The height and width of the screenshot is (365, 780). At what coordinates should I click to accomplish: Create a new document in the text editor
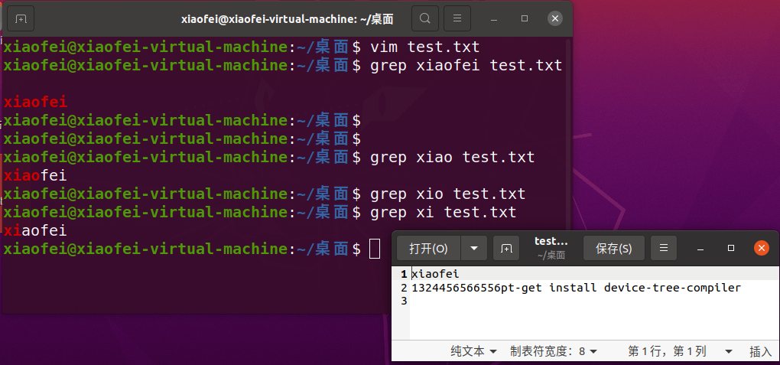pyautogui.click(x=506, y=248)
